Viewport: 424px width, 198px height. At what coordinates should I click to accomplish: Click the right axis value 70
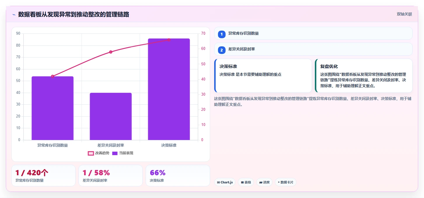coord(203,34)
